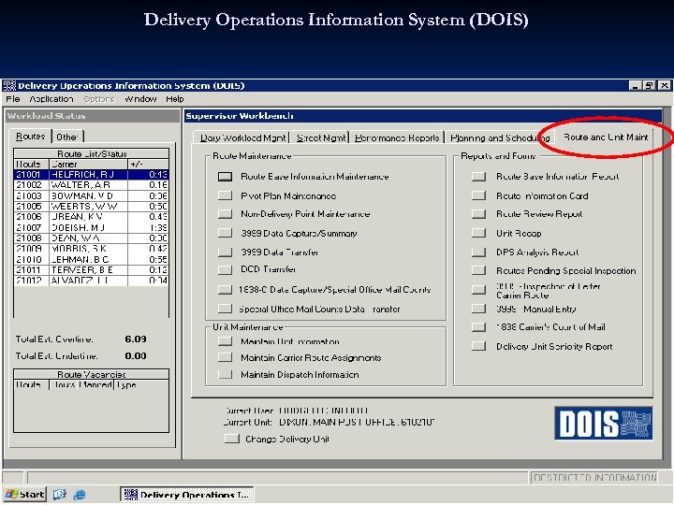Click the Carrier column header
Screen dimensions: 674x505
tap(89, 164)
